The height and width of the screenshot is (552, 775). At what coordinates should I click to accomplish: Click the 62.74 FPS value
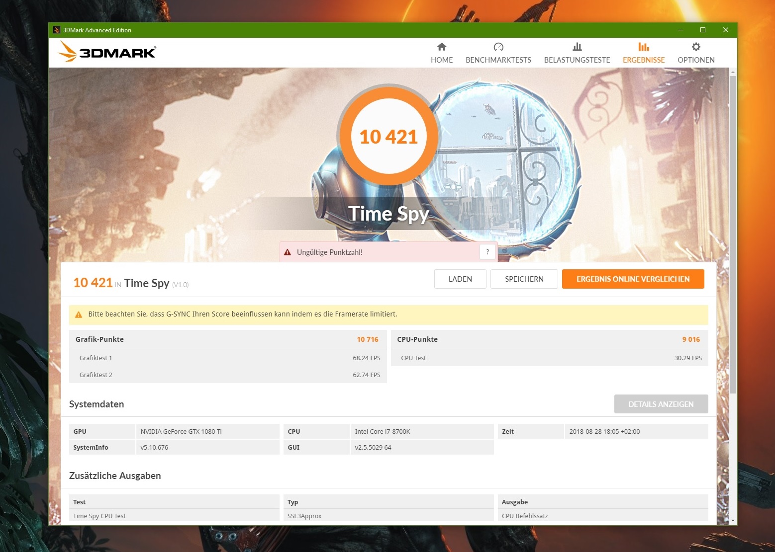tap(367, 375)
